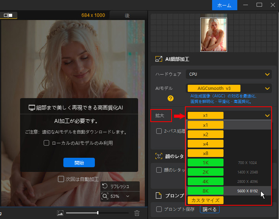
Task: Collapse the 拡大 dropdown via its chevron
Action: (x=267, y=115)
